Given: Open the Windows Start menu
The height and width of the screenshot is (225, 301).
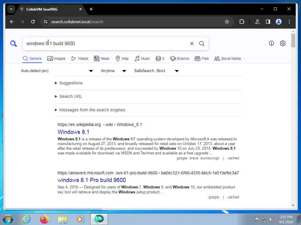Looking at the screenshot, I should [8, 219].
